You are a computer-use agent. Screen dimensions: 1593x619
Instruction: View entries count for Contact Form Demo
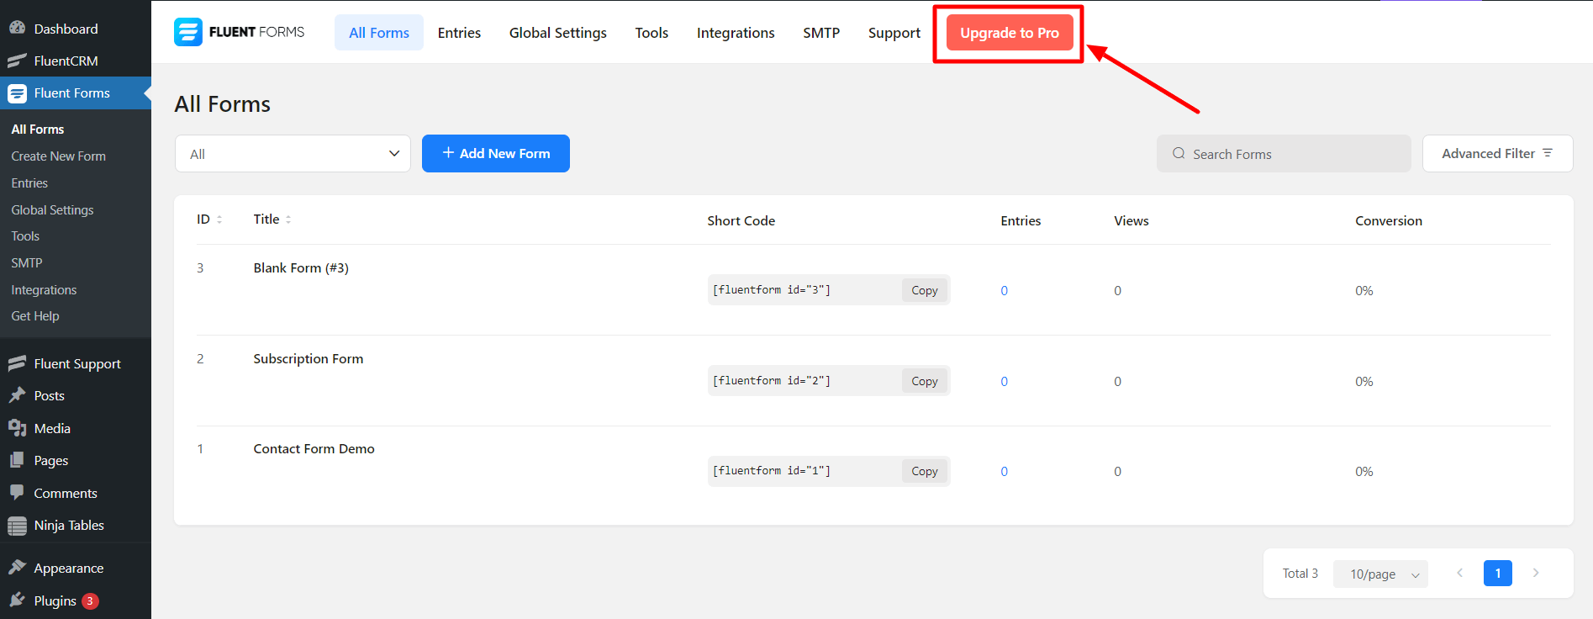[x=1004, y=471]
